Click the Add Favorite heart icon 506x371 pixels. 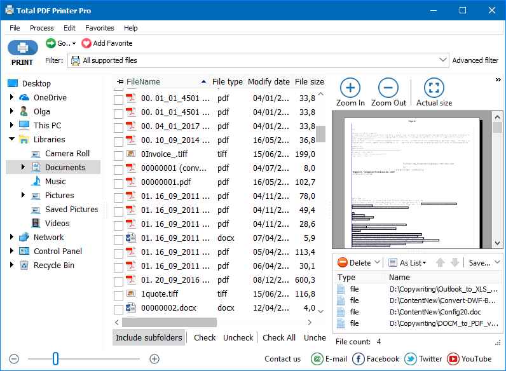click(x=86, y=43)
